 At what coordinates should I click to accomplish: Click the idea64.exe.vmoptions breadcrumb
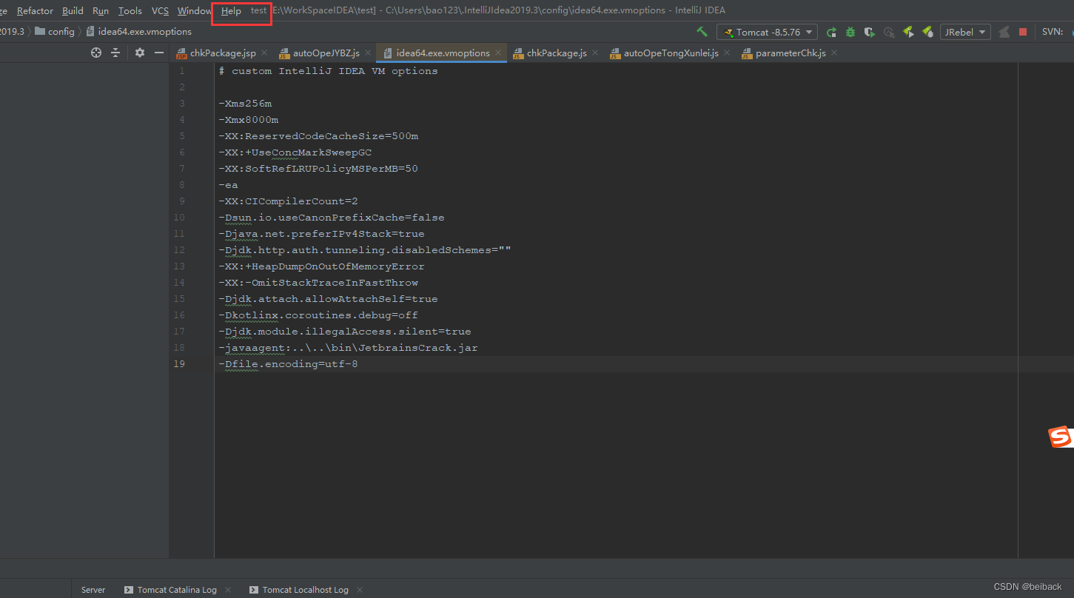(x=138, y=32)
